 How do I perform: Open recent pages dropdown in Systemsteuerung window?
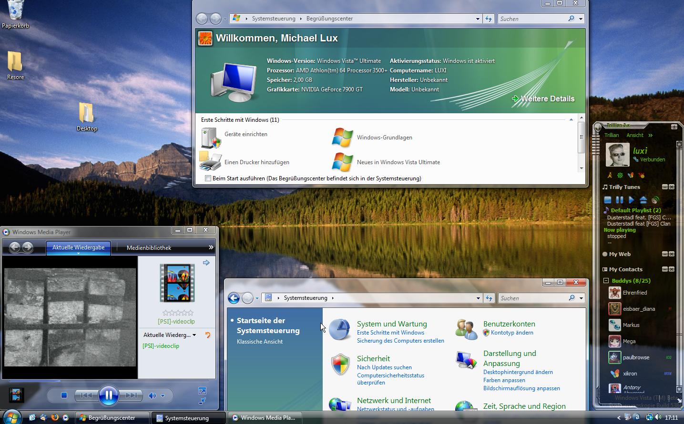pyautogui.click(x=257, y=298)
